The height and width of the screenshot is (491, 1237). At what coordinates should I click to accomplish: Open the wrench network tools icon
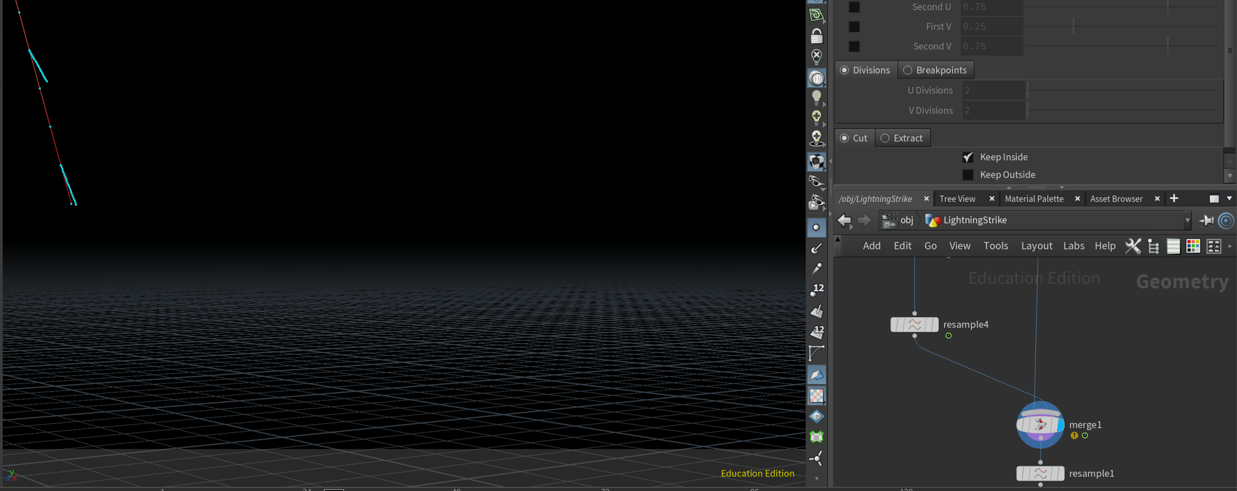click(x=1133, y=246)
